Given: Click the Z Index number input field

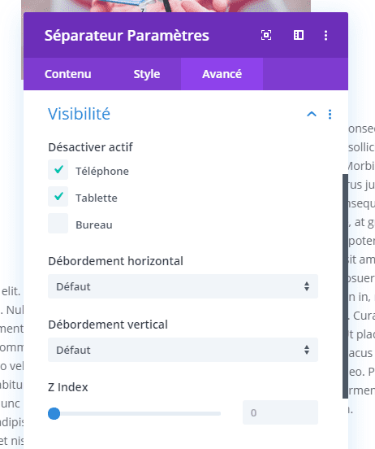Looking at the screenshot, I should (x=280, y=412).
